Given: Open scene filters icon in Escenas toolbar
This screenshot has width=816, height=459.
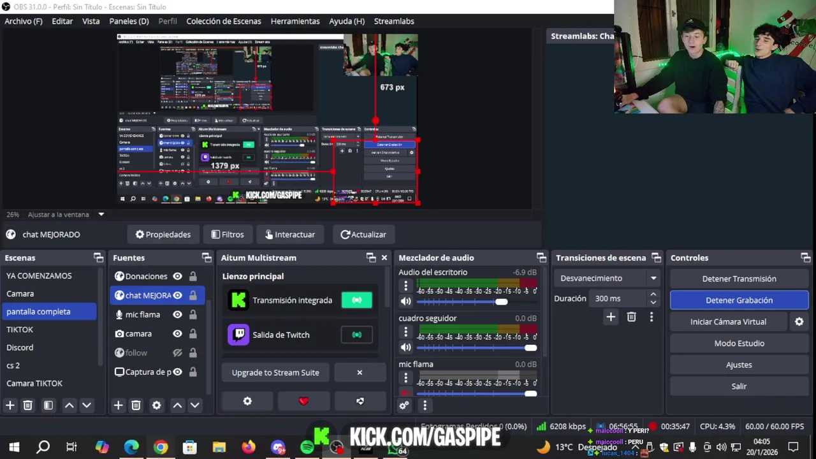Looking at the screenshot, I should [48, 405].
